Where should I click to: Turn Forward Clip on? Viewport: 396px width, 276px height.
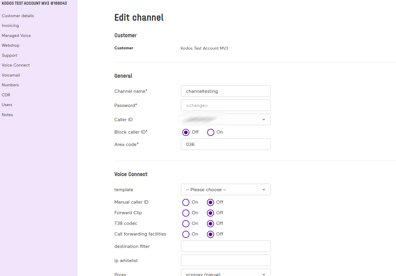point(186,213)
